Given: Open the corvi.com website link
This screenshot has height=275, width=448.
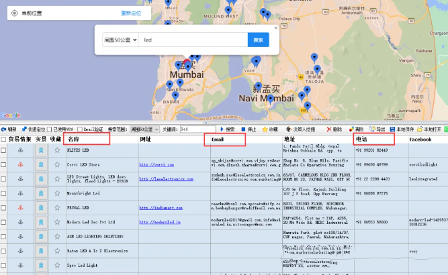Looking at the screenshot, I should 156,164.
